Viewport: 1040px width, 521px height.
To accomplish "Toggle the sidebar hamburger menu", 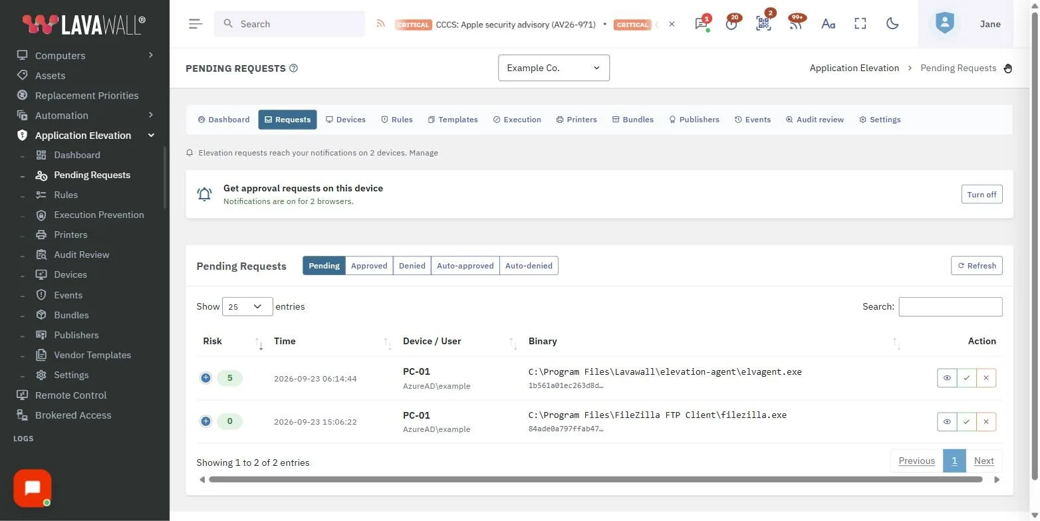I will coord(195,24).
